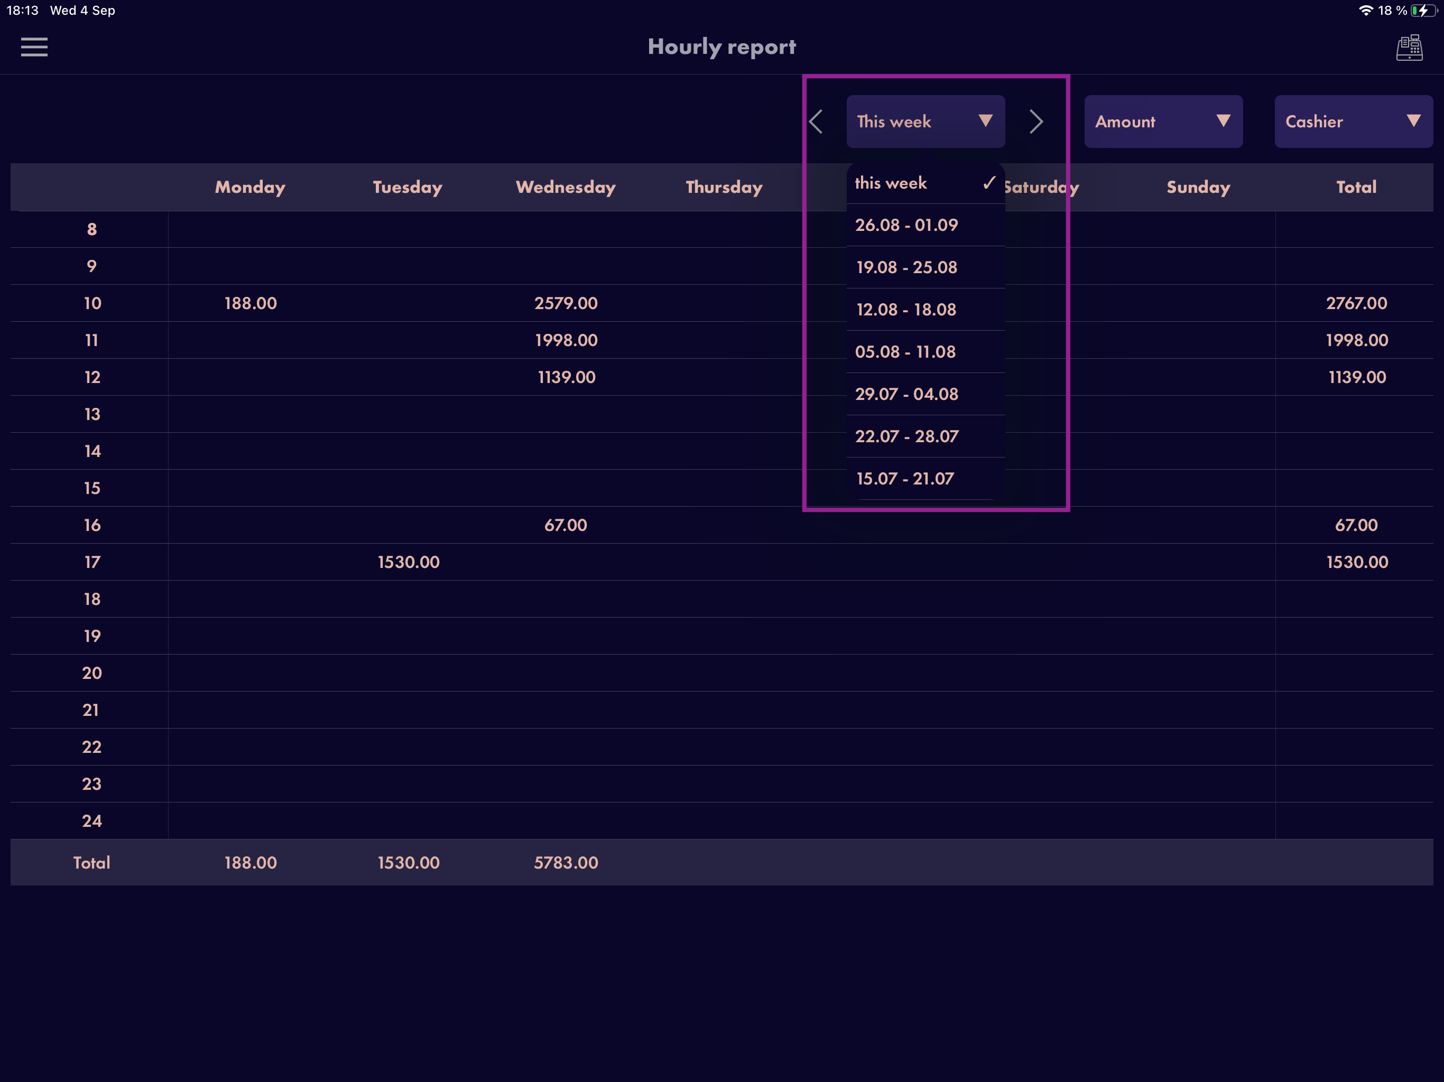Click Monday 188.00 cell at hour 10
The height and width of the screenshot is (1082, 1444).
click(x=251, y=303)
